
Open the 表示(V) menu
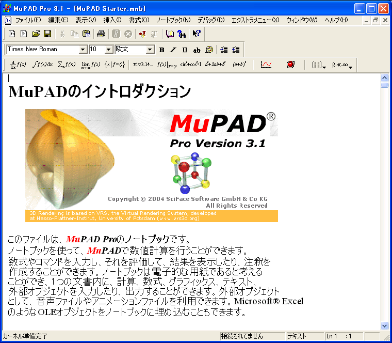click(x=86, y=20)
